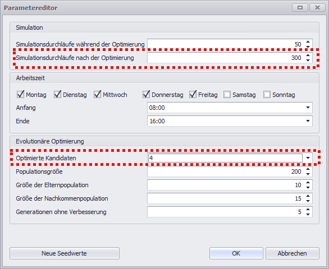Enable the Sonntag checkbox
Image resolution: width=329 pixels, height=269 pixels.
267,95
